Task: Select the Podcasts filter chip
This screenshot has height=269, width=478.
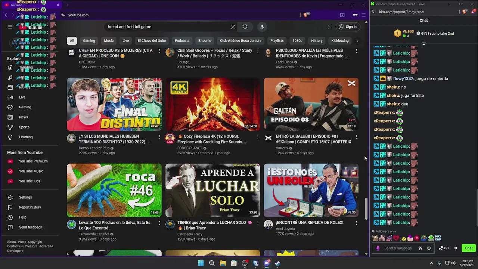Action: (x=182, y=40)
